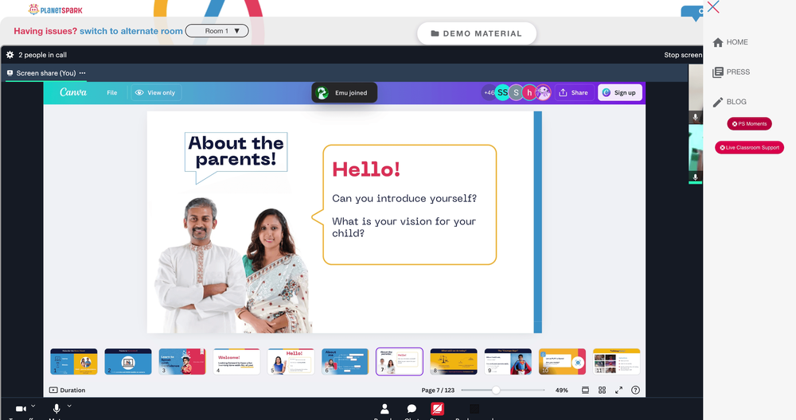
Task: Select slide 5 Hello thumbnail
Action: point(291,362)
